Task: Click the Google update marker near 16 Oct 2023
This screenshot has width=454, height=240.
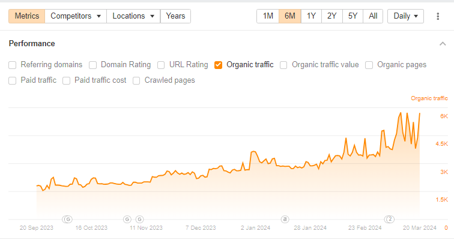Action: [x=68, y=220]
